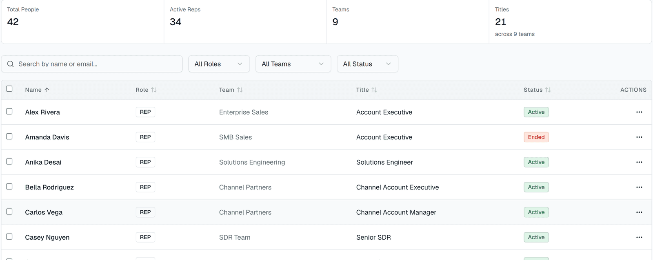Click the ACTIONS column header
This screenshot has height=260, width=653.
(x=633, y=90)
